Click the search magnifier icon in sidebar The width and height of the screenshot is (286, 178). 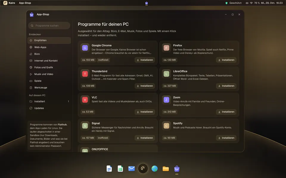32,26
